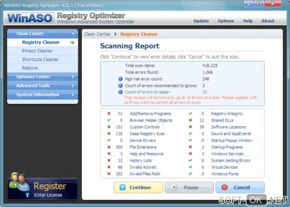Click the File Extensions count 300
This screenshot has width=290, height=207.
(x=119, y=147)
